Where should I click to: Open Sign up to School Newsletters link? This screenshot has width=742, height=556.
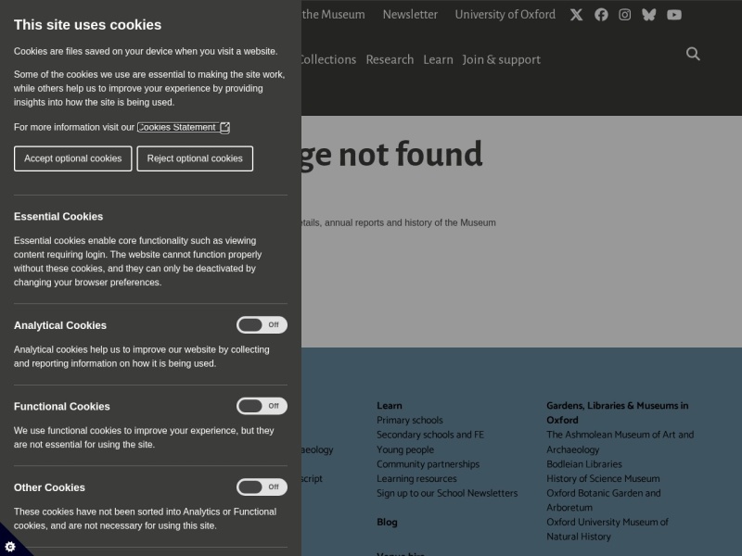tap(447, 493)
